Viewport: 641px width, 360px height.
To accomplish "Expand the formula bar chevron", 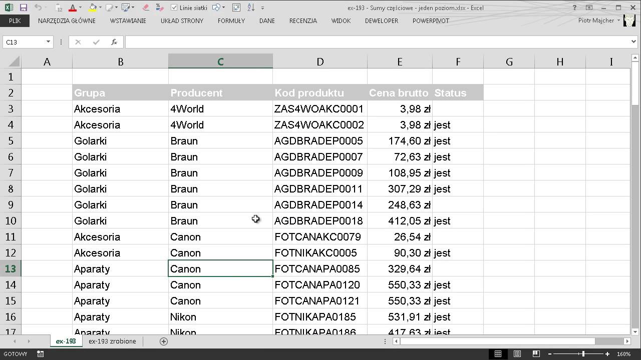I will 634,42.
